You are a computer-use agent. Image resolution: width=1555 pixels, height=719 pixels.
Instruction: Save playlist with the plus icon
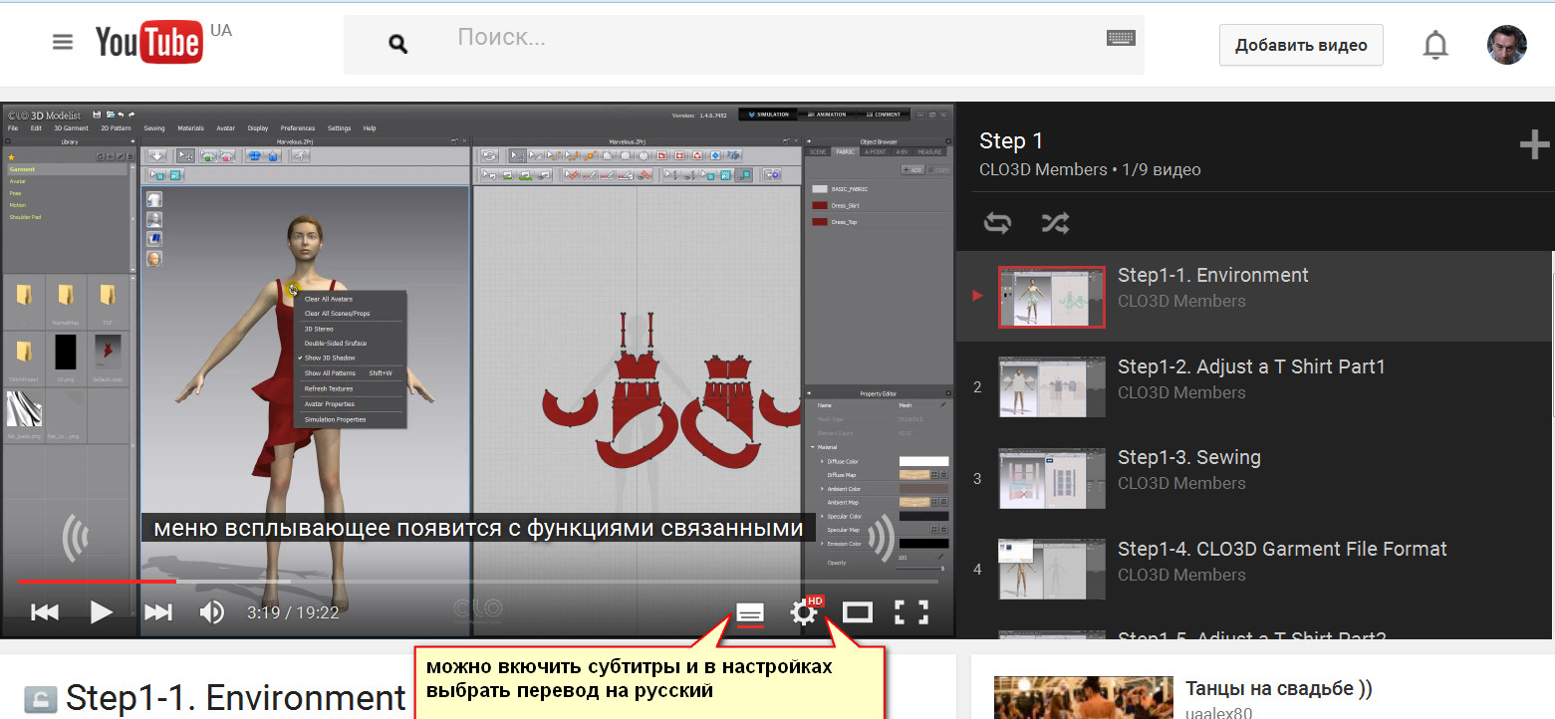point(1533,146)
